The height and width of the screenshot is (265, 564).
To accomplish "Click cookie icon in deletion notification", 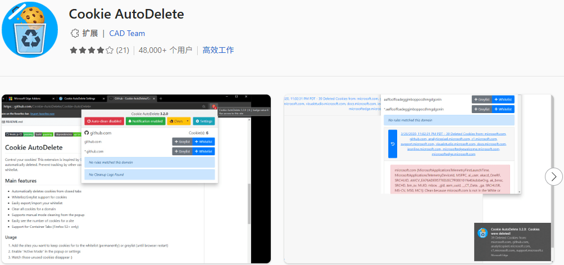I will 482,232.
